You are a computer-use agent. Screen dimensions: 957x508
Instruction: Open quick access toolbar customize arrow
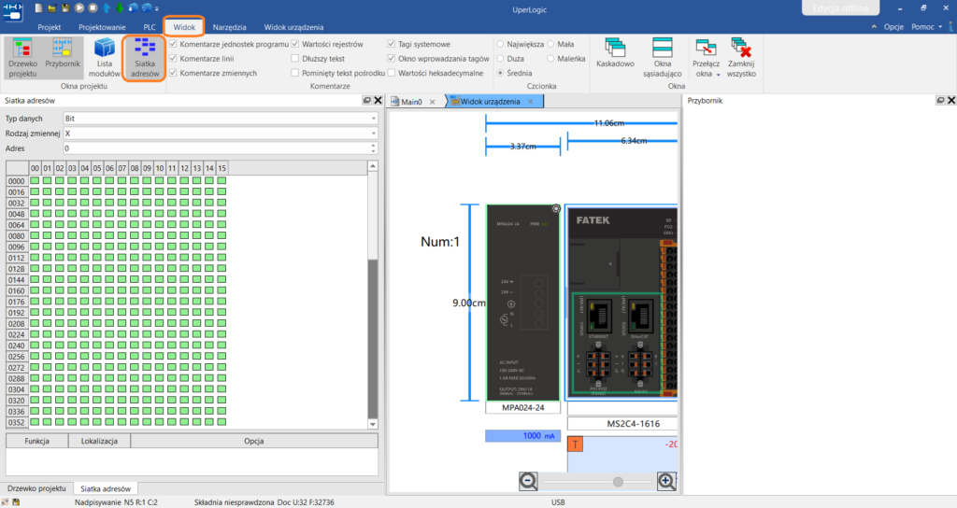[x=157, y=9]
